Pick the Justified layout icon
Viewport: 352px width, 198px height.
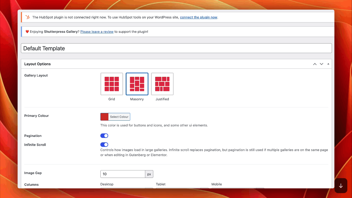[x=162, y=84]
